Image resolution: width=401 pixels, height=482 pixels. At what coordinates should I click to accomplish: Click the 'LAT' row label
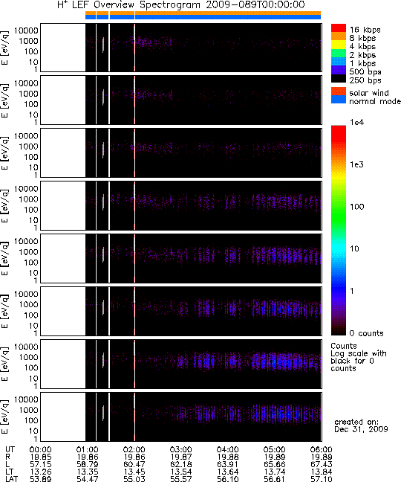click(12, 478)
